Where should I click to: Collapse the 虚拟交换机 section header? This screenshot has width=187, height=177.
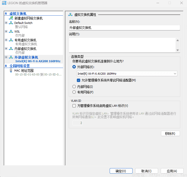(6, 14)
